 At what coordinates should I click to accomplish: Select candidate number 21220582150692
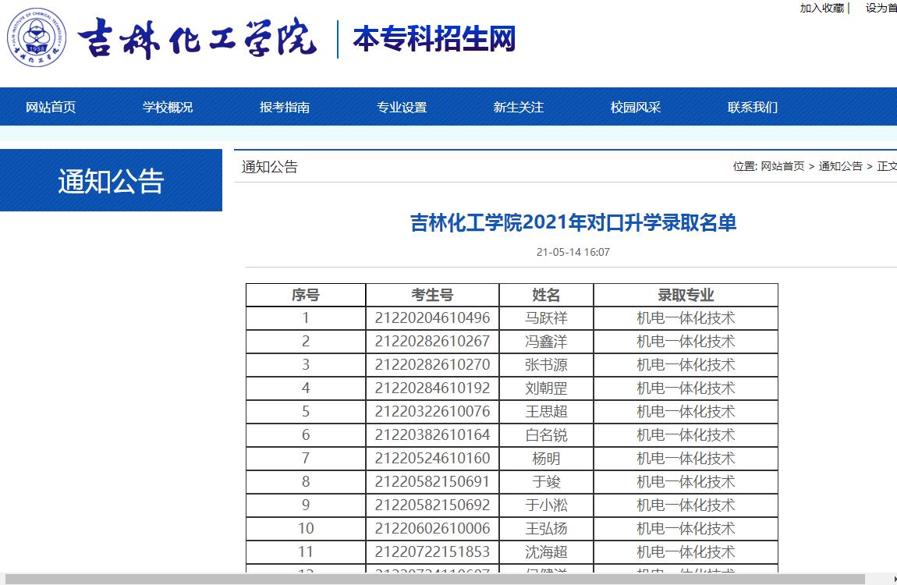(432, 505)
